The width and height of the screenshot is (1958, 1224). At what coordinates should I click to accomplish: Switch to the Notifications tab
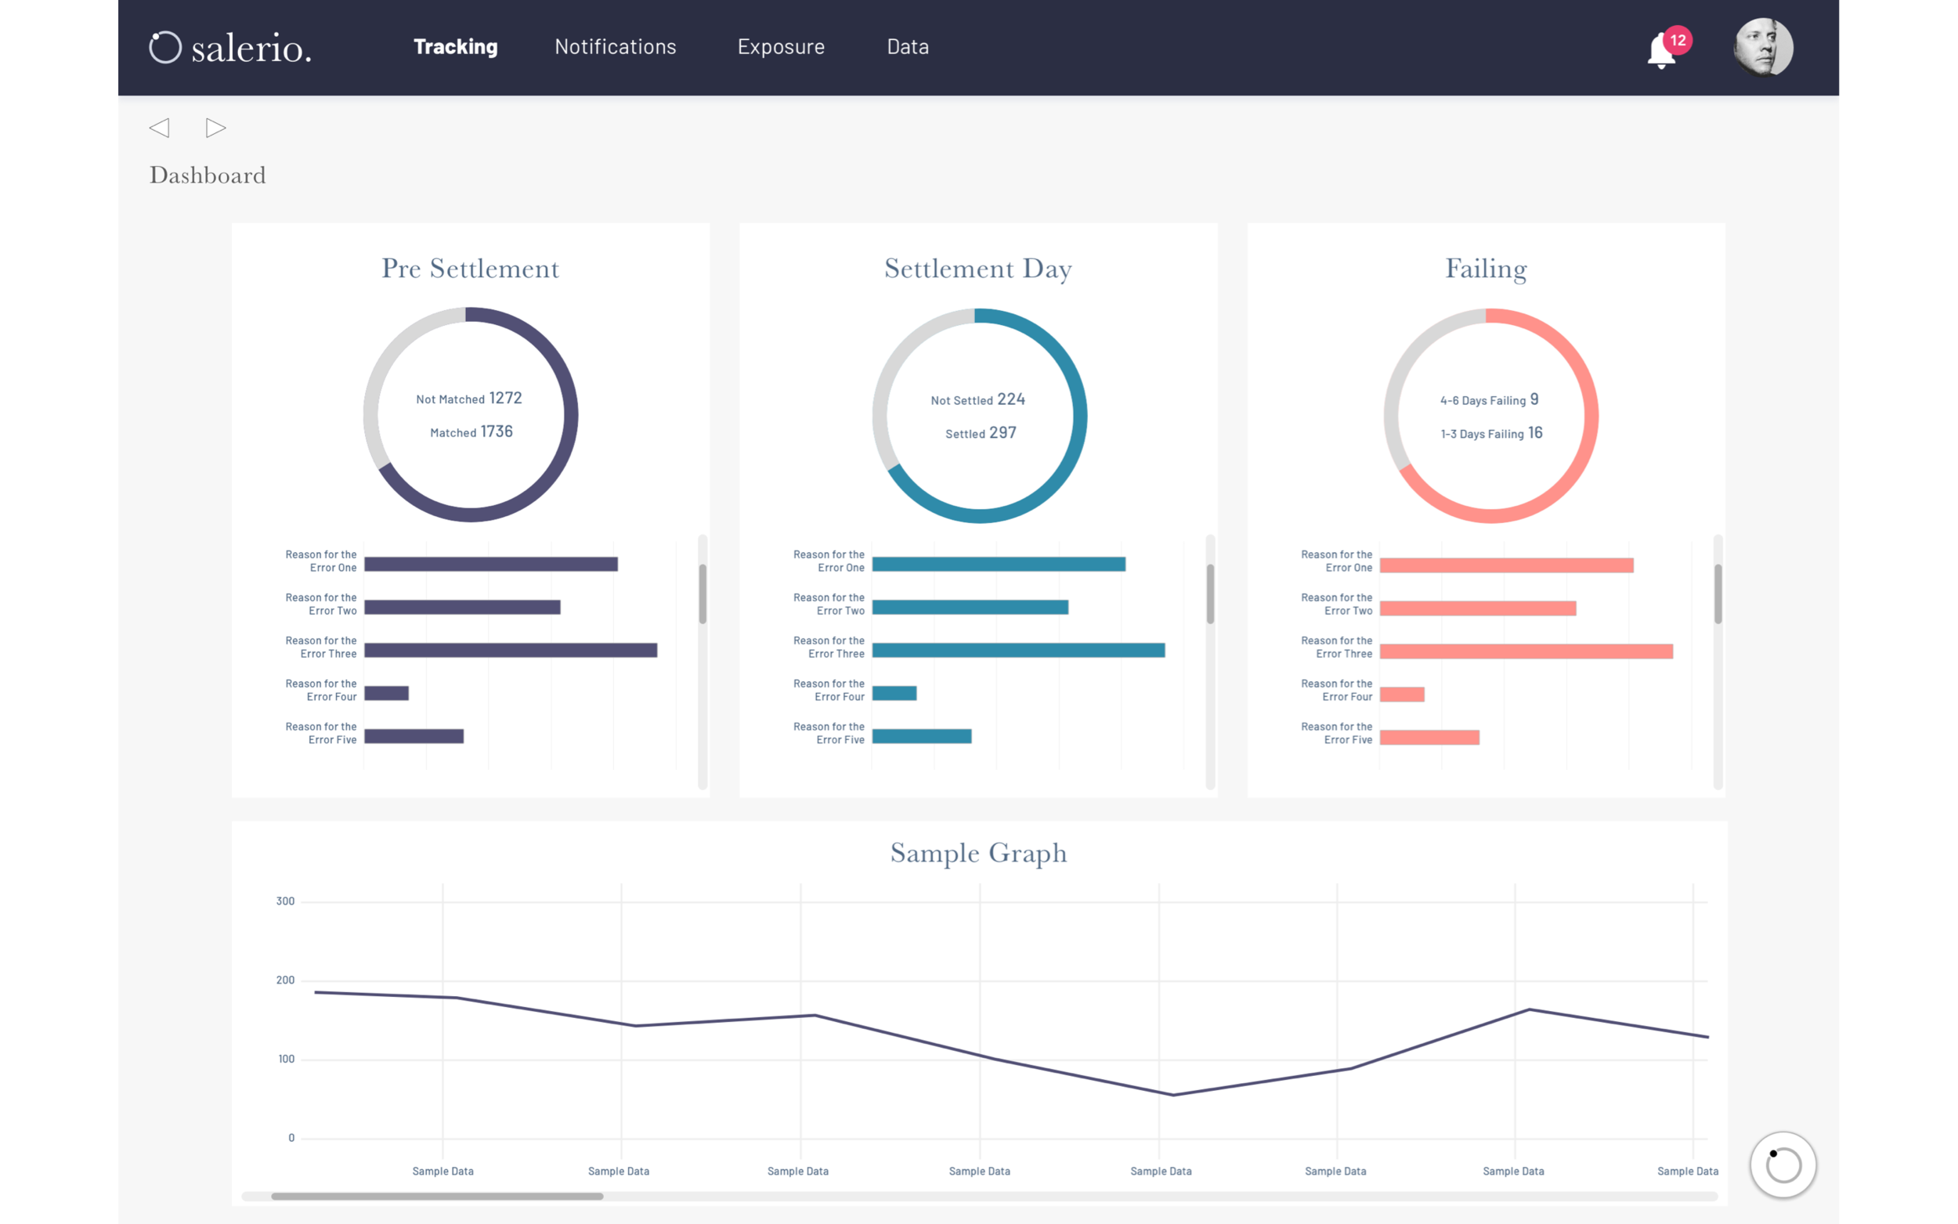[x=614, y=47]
